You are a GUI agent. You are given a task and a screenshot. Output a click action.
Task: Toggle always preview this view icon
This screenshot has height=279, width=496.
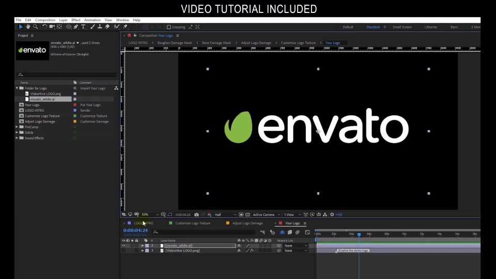pos(123,214)
